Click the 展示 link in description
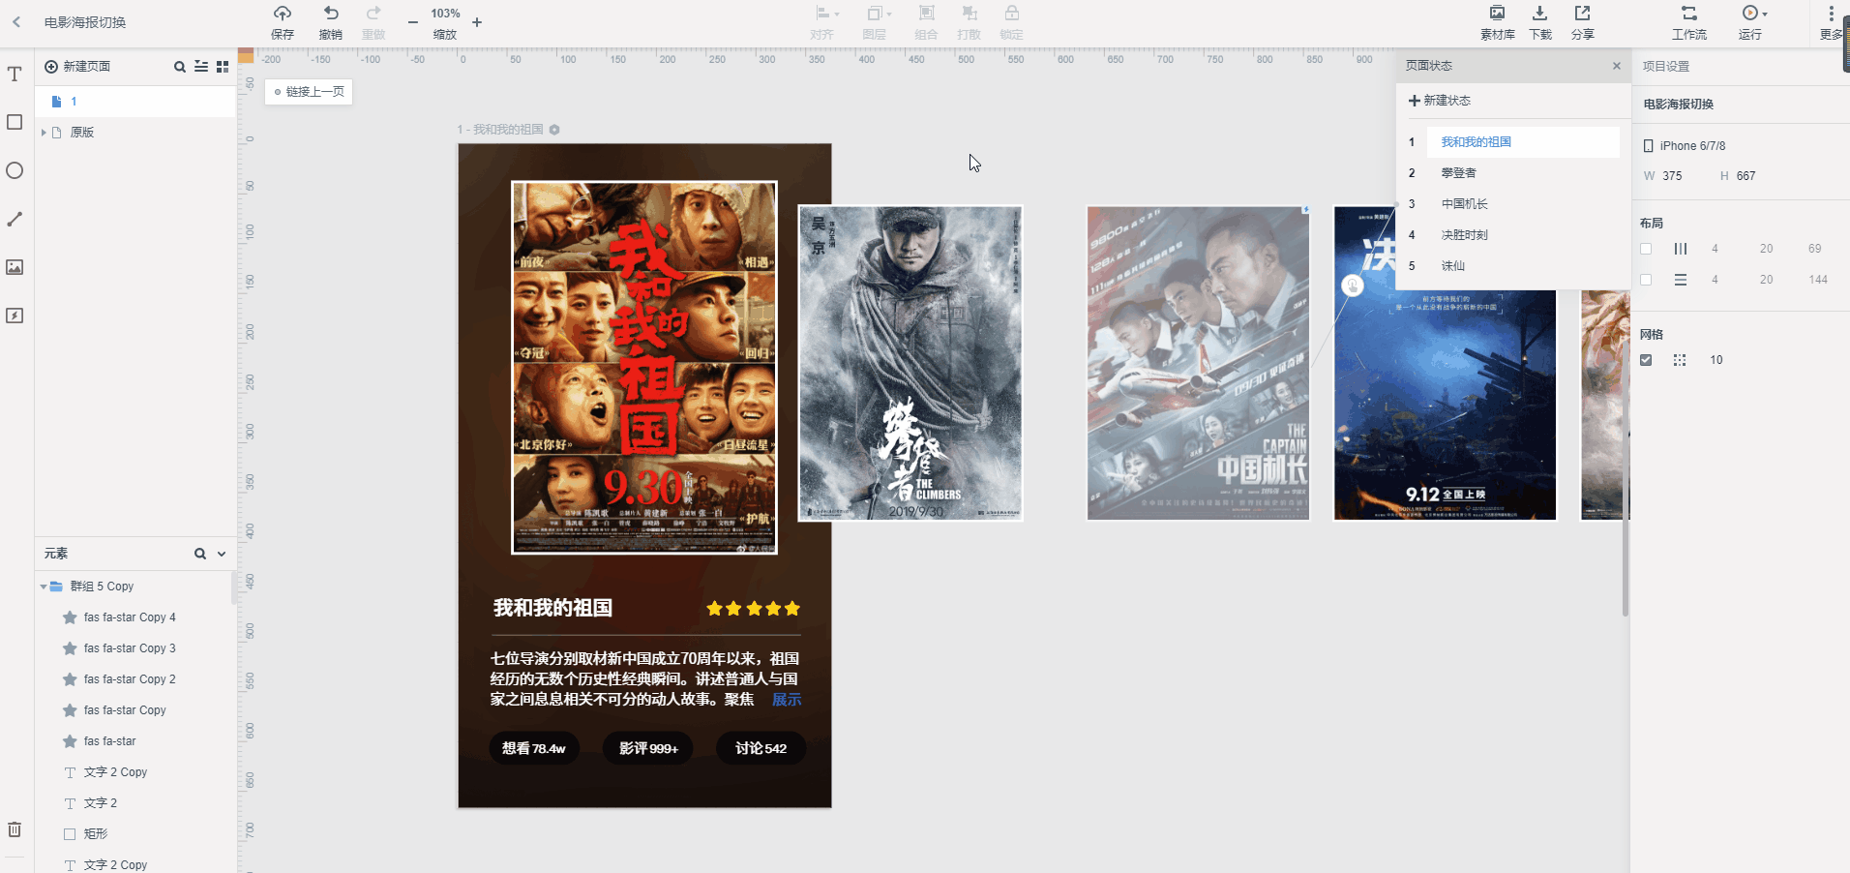Viewport: 1850px width, 873px height. 786,700
